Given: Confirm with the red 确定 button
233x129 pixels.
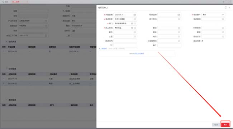Looking at the screenshot, I should (225, 125).
